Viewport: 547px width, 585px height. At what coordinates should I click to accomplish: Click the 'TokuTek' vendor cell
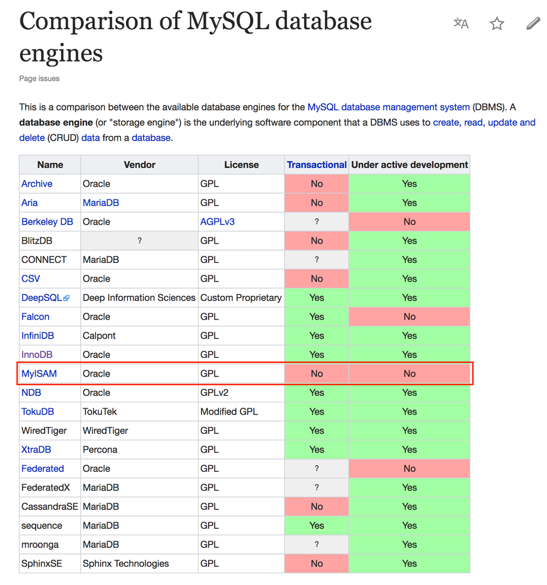pyautogui.click(x=139, y=412)
